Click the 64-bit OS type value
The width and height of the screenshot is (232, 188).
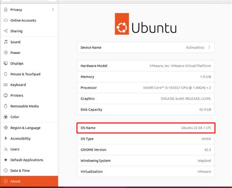[206, 139]
